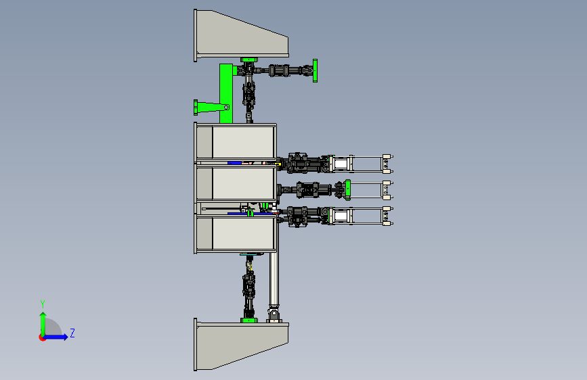
Task: Select the bottom white pneumatic actuator frame
Action: (x=360, y=216)
